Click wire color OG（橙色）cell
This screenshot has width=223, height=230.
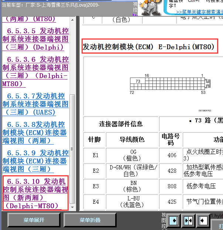[x=132, y=155]
